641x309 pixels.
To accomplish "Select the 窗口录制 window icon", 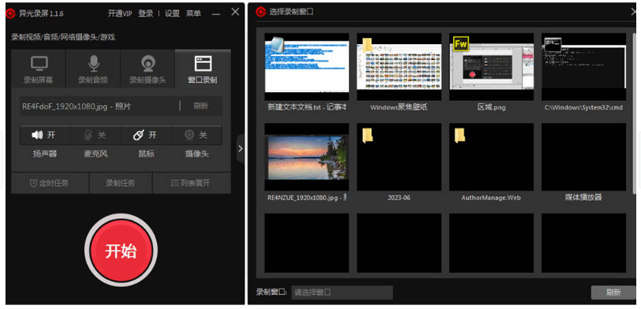I will click(x=203, y=64).
